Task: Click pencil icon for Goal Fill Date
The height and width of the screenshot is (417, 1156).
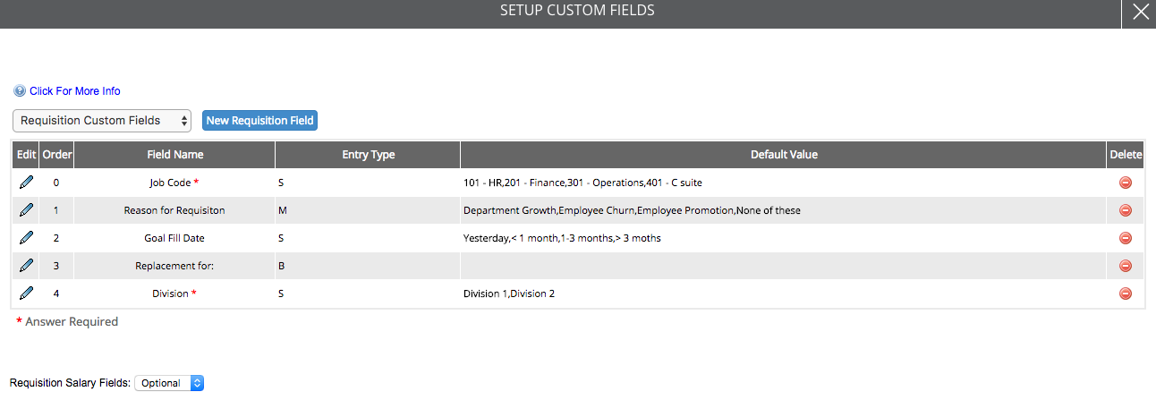Action: 26,238
